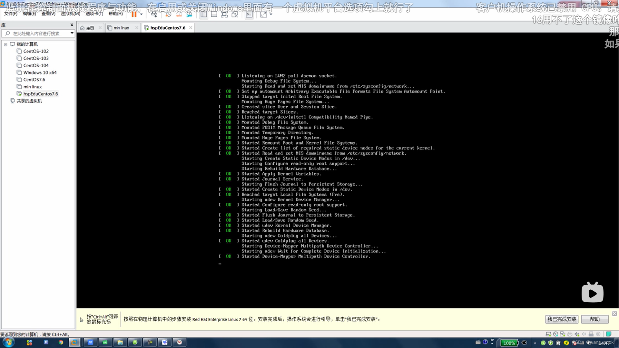Screen dimensions: 619x348
Task: Click the USB device status icon
Action: [x=591, y=334]
